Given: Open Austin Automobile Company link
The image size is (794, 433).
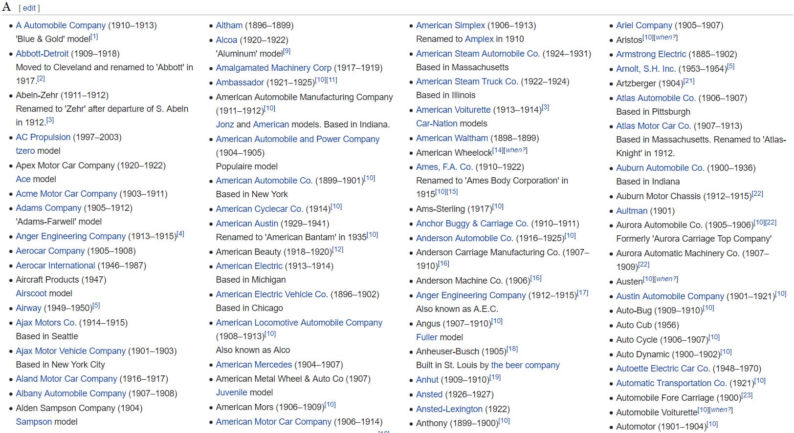Looking at the screenshot, I should coord(670,296).
